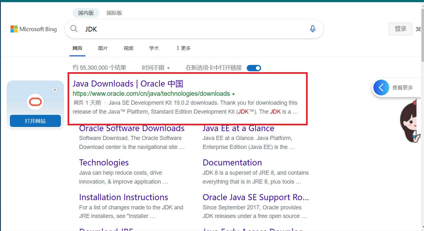Expand the 时间不限 time filter
Screen dimensions: 424x231
(156, 68)
